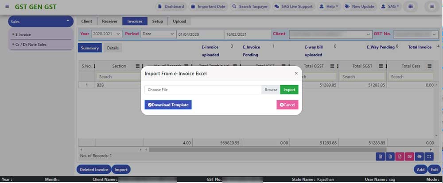This screenshot has width=443, height=183.
Task: Click the Download Template button
Action: click(x=168, y=105)
